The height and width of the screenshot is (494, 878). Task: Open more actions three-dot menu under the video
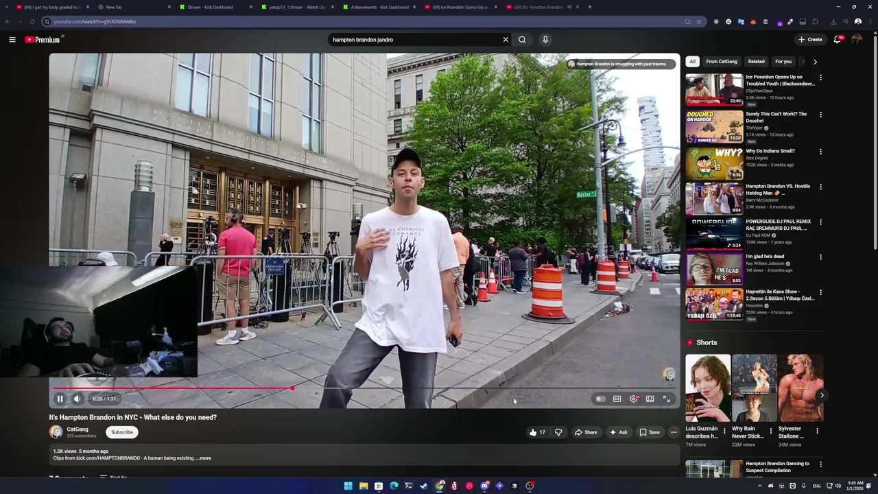674,432
